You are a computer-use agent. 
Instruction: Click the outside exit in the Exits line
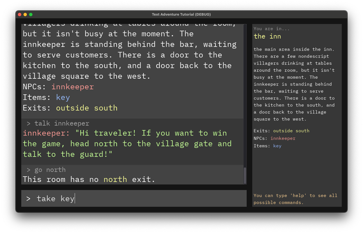[72, 108]
